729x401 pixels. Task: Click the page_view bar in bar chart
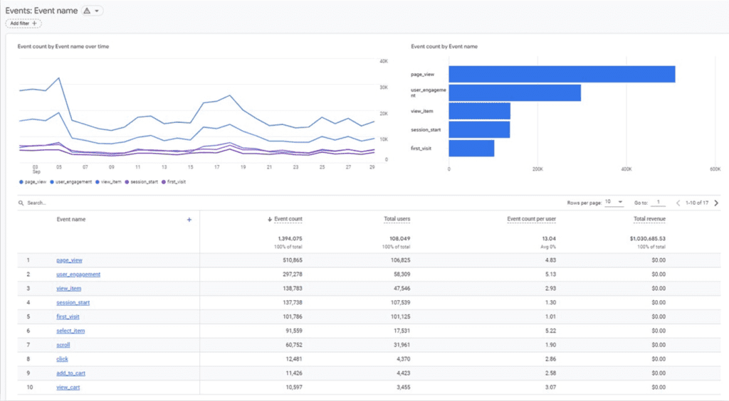click(x=562, y=74)
